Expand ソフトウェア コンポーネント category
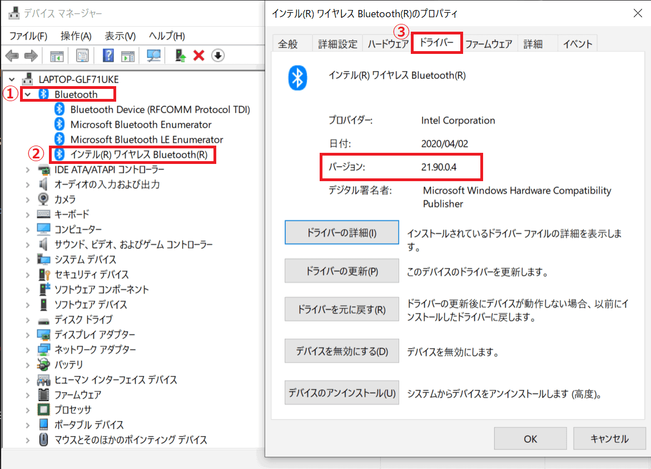Image resolution: width=651 pixels, height=469 pixels. click(28, 290)
